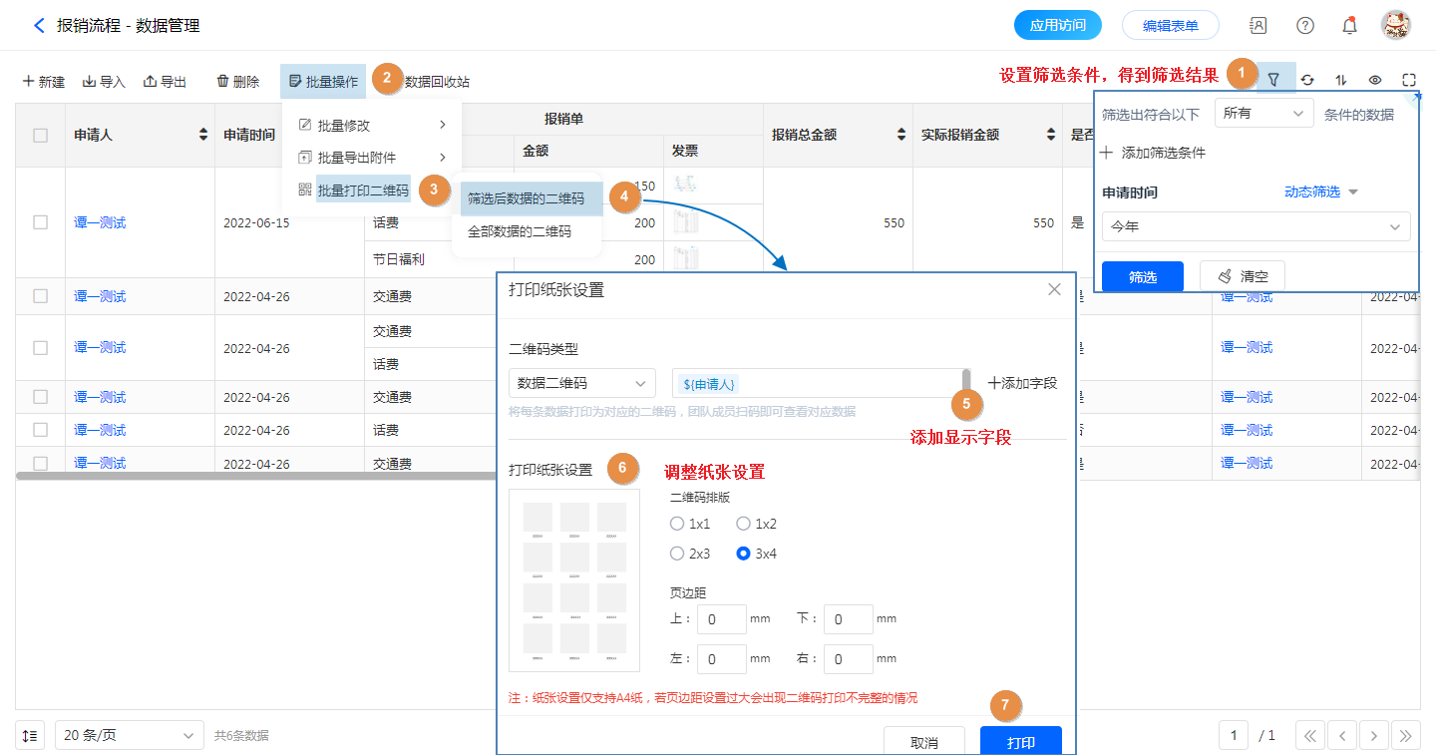Check the select-all checkbox in table header
This screenshot has width=1436, height=755.
41,136
